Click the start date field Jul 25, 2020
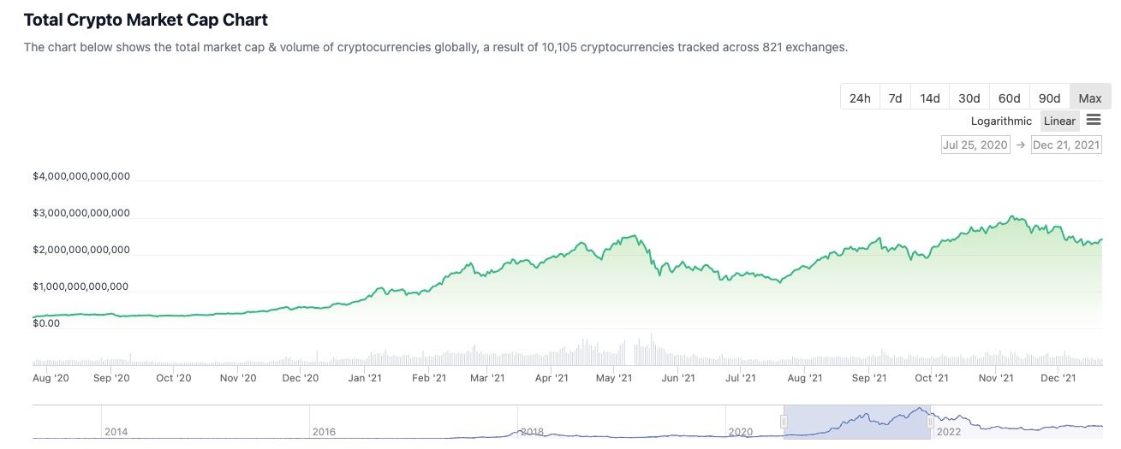 click(975, 145)
